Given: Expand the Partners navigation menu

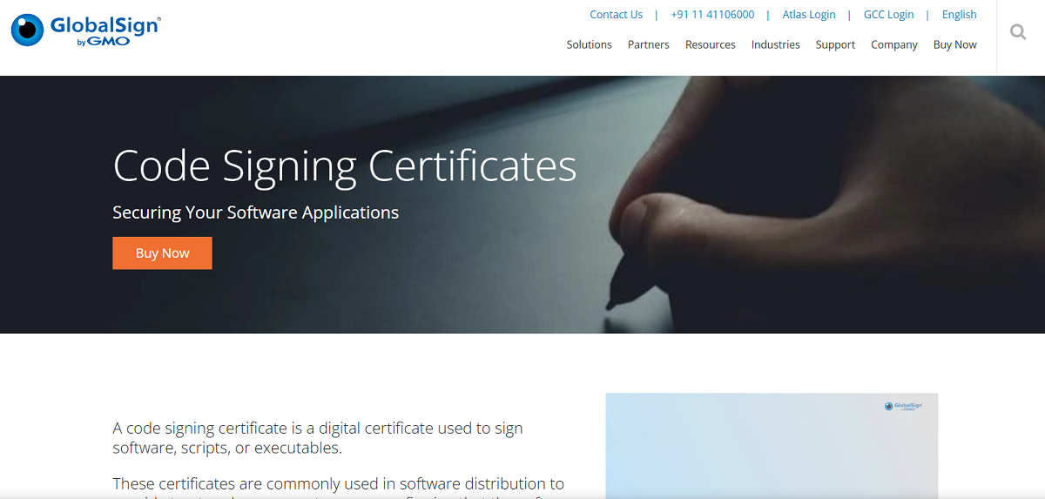Looking at the screenshot, I should 648,44.
